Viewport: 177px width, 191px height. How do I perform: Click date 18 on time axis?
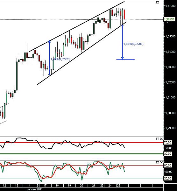tap(57, 185)
